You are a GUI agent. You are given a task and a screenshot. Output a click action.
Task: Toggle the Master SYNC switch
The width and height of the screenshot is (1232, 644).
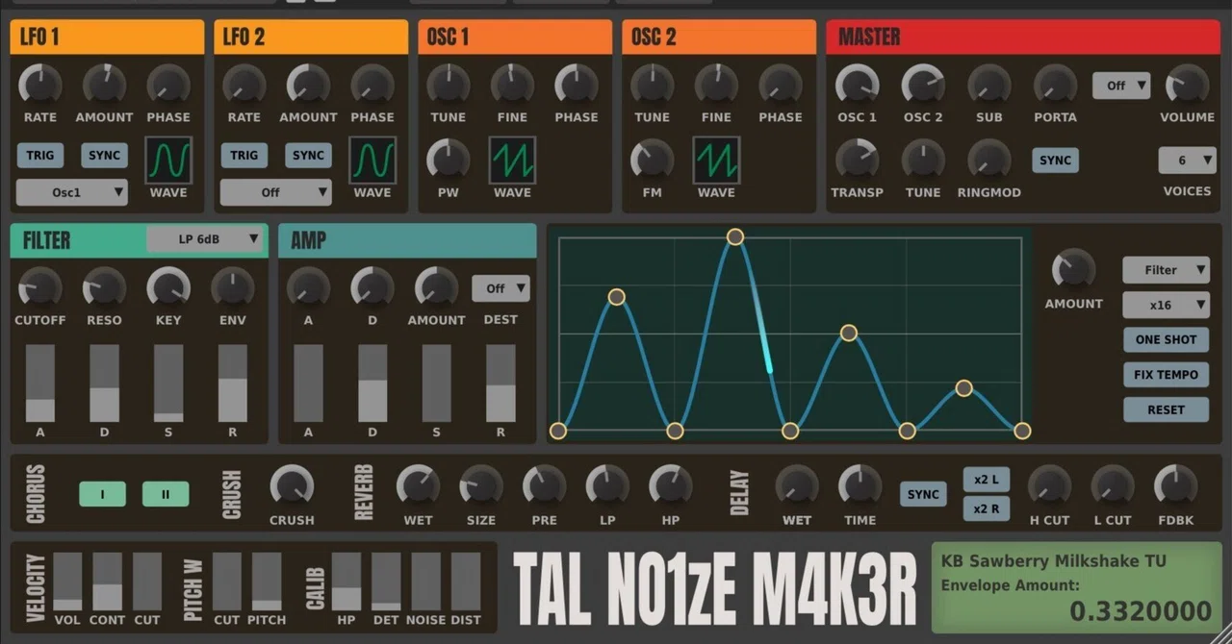pyautogui.click(x=1056, y=161)
